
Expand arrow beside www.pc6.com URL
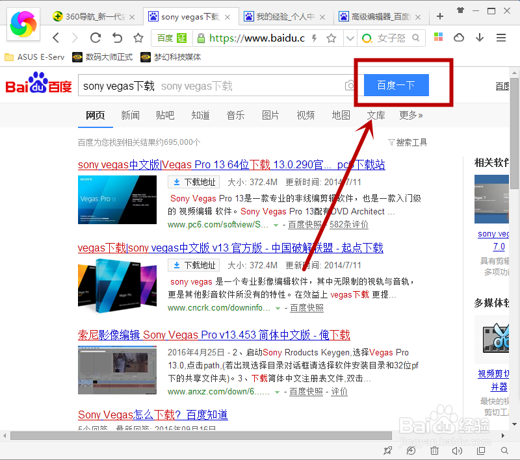pyautogui.click(x=276, y=225)
